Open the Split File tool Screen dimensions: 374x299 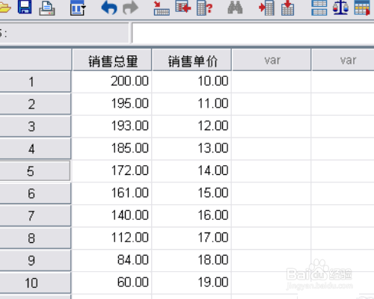click(x=319, y=8)
